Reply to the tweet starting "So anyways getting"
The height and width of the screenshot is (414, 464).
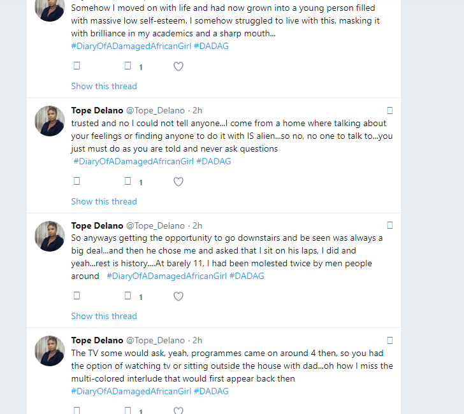77,296
